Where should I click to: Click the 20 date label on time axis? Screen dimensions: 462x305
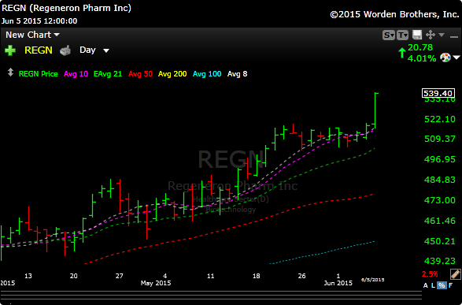74,276
